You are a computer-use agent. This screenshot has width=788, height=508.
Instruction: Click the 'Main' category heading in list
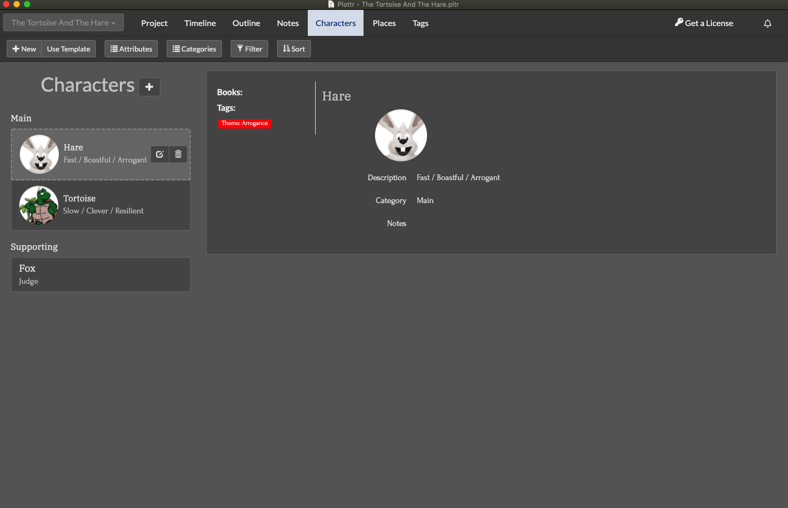(x=21, y=118)
